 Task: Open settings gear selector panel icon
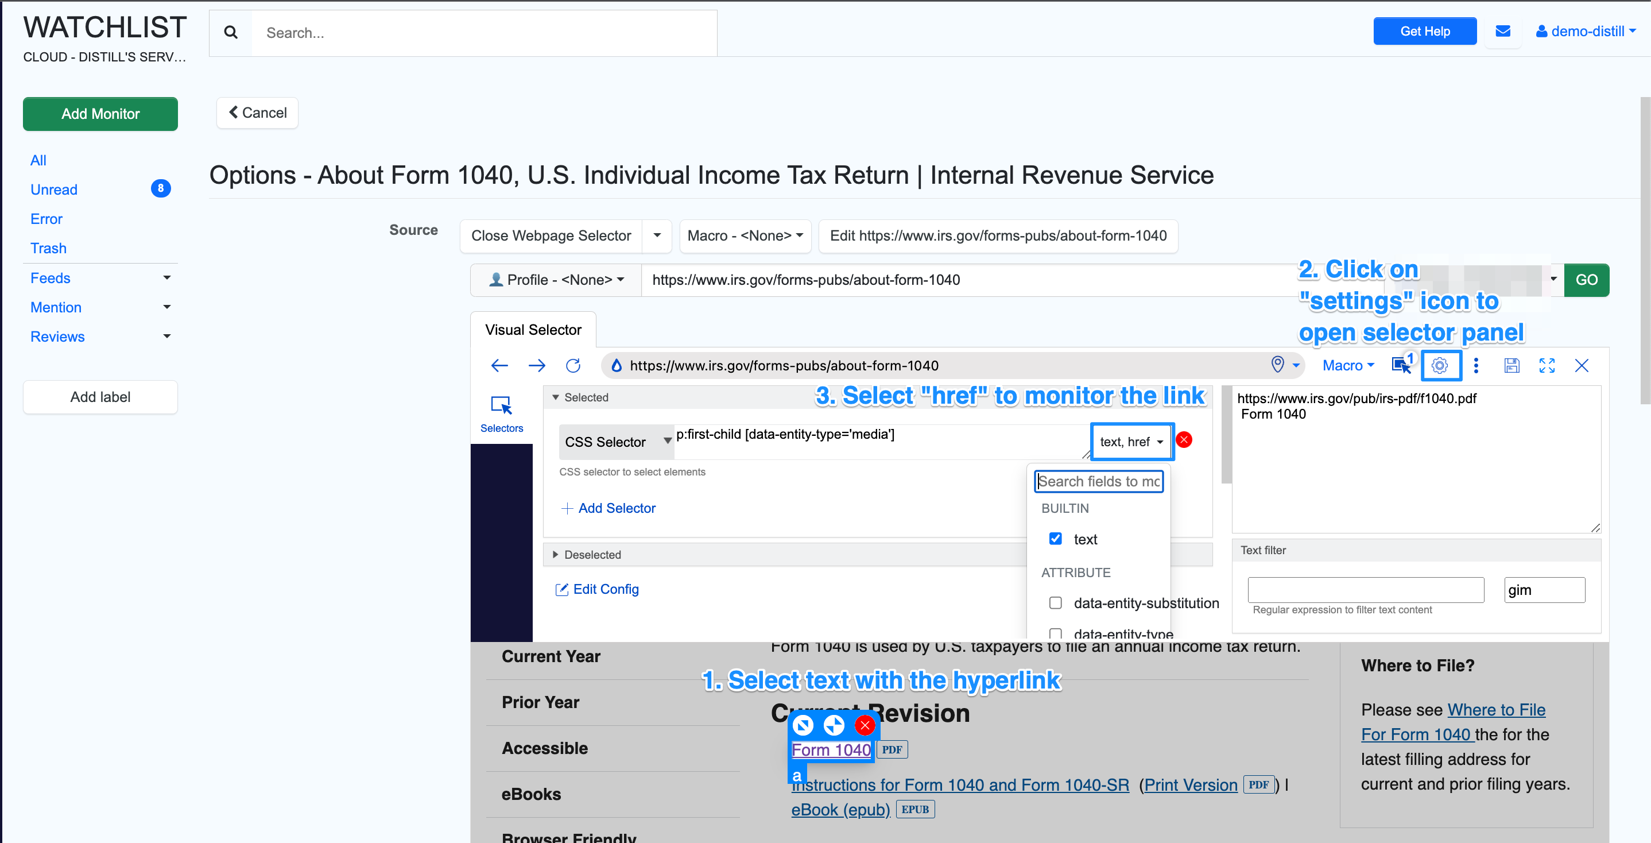click(x=1440, y=365)
